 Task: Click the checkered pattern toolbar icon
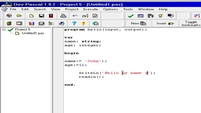pos(150,16)
